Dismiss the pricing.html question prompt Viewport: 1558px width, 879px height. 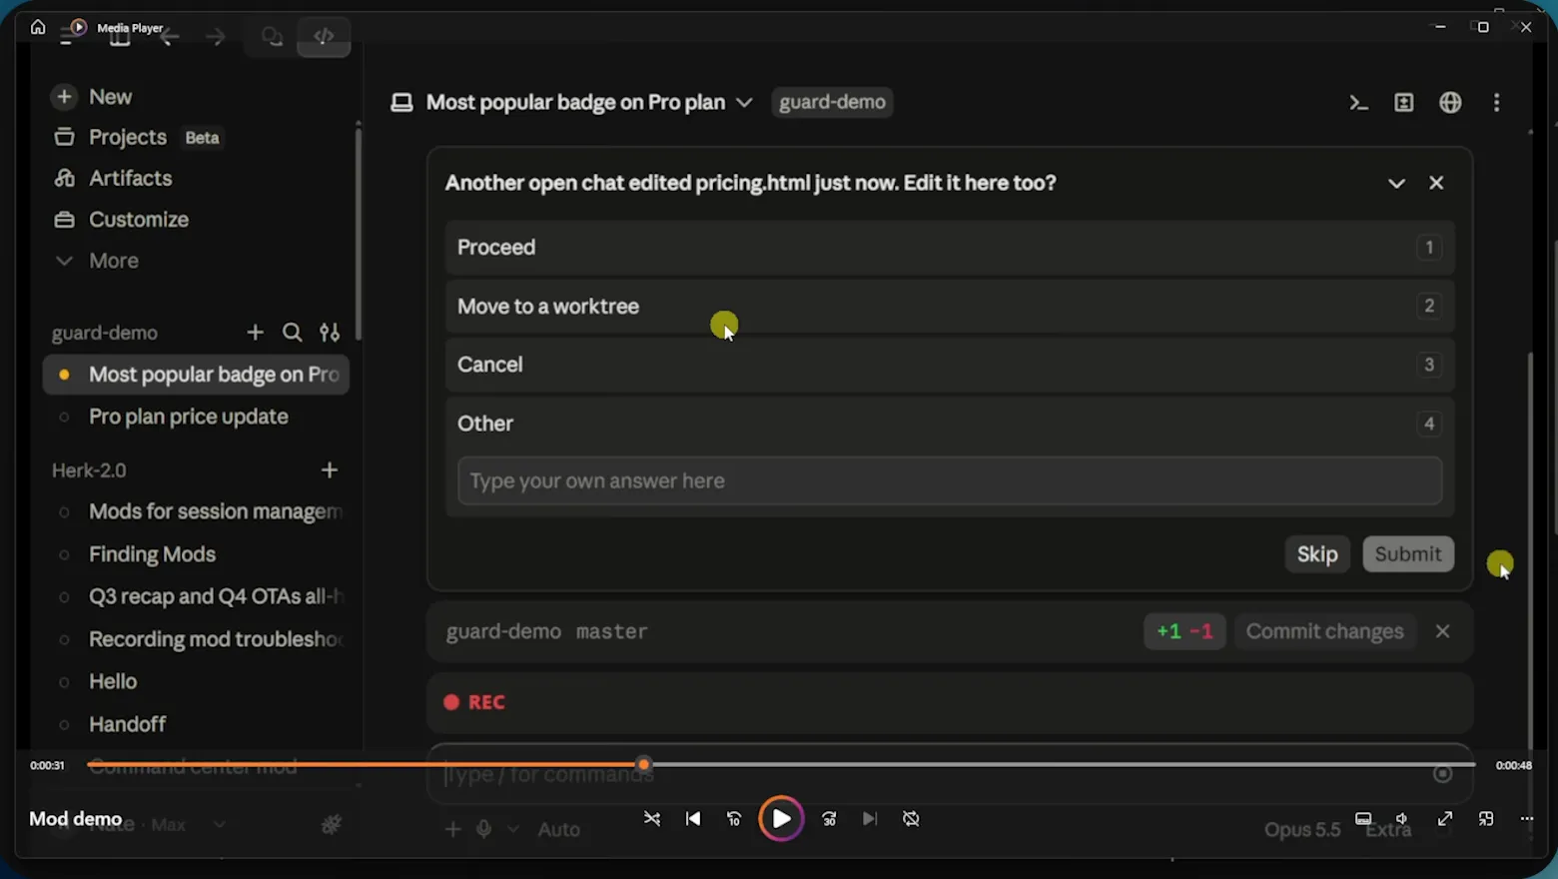pyautogui.click(x=1436, y=183)
